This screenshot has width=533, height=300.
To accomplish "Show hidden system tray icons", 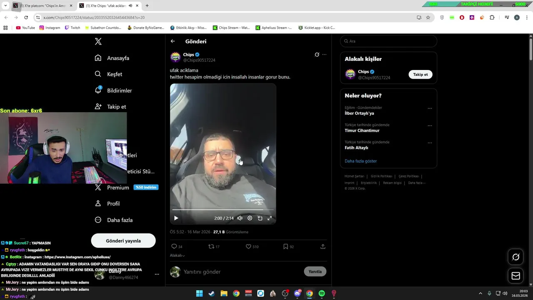I will click(480, 293).
